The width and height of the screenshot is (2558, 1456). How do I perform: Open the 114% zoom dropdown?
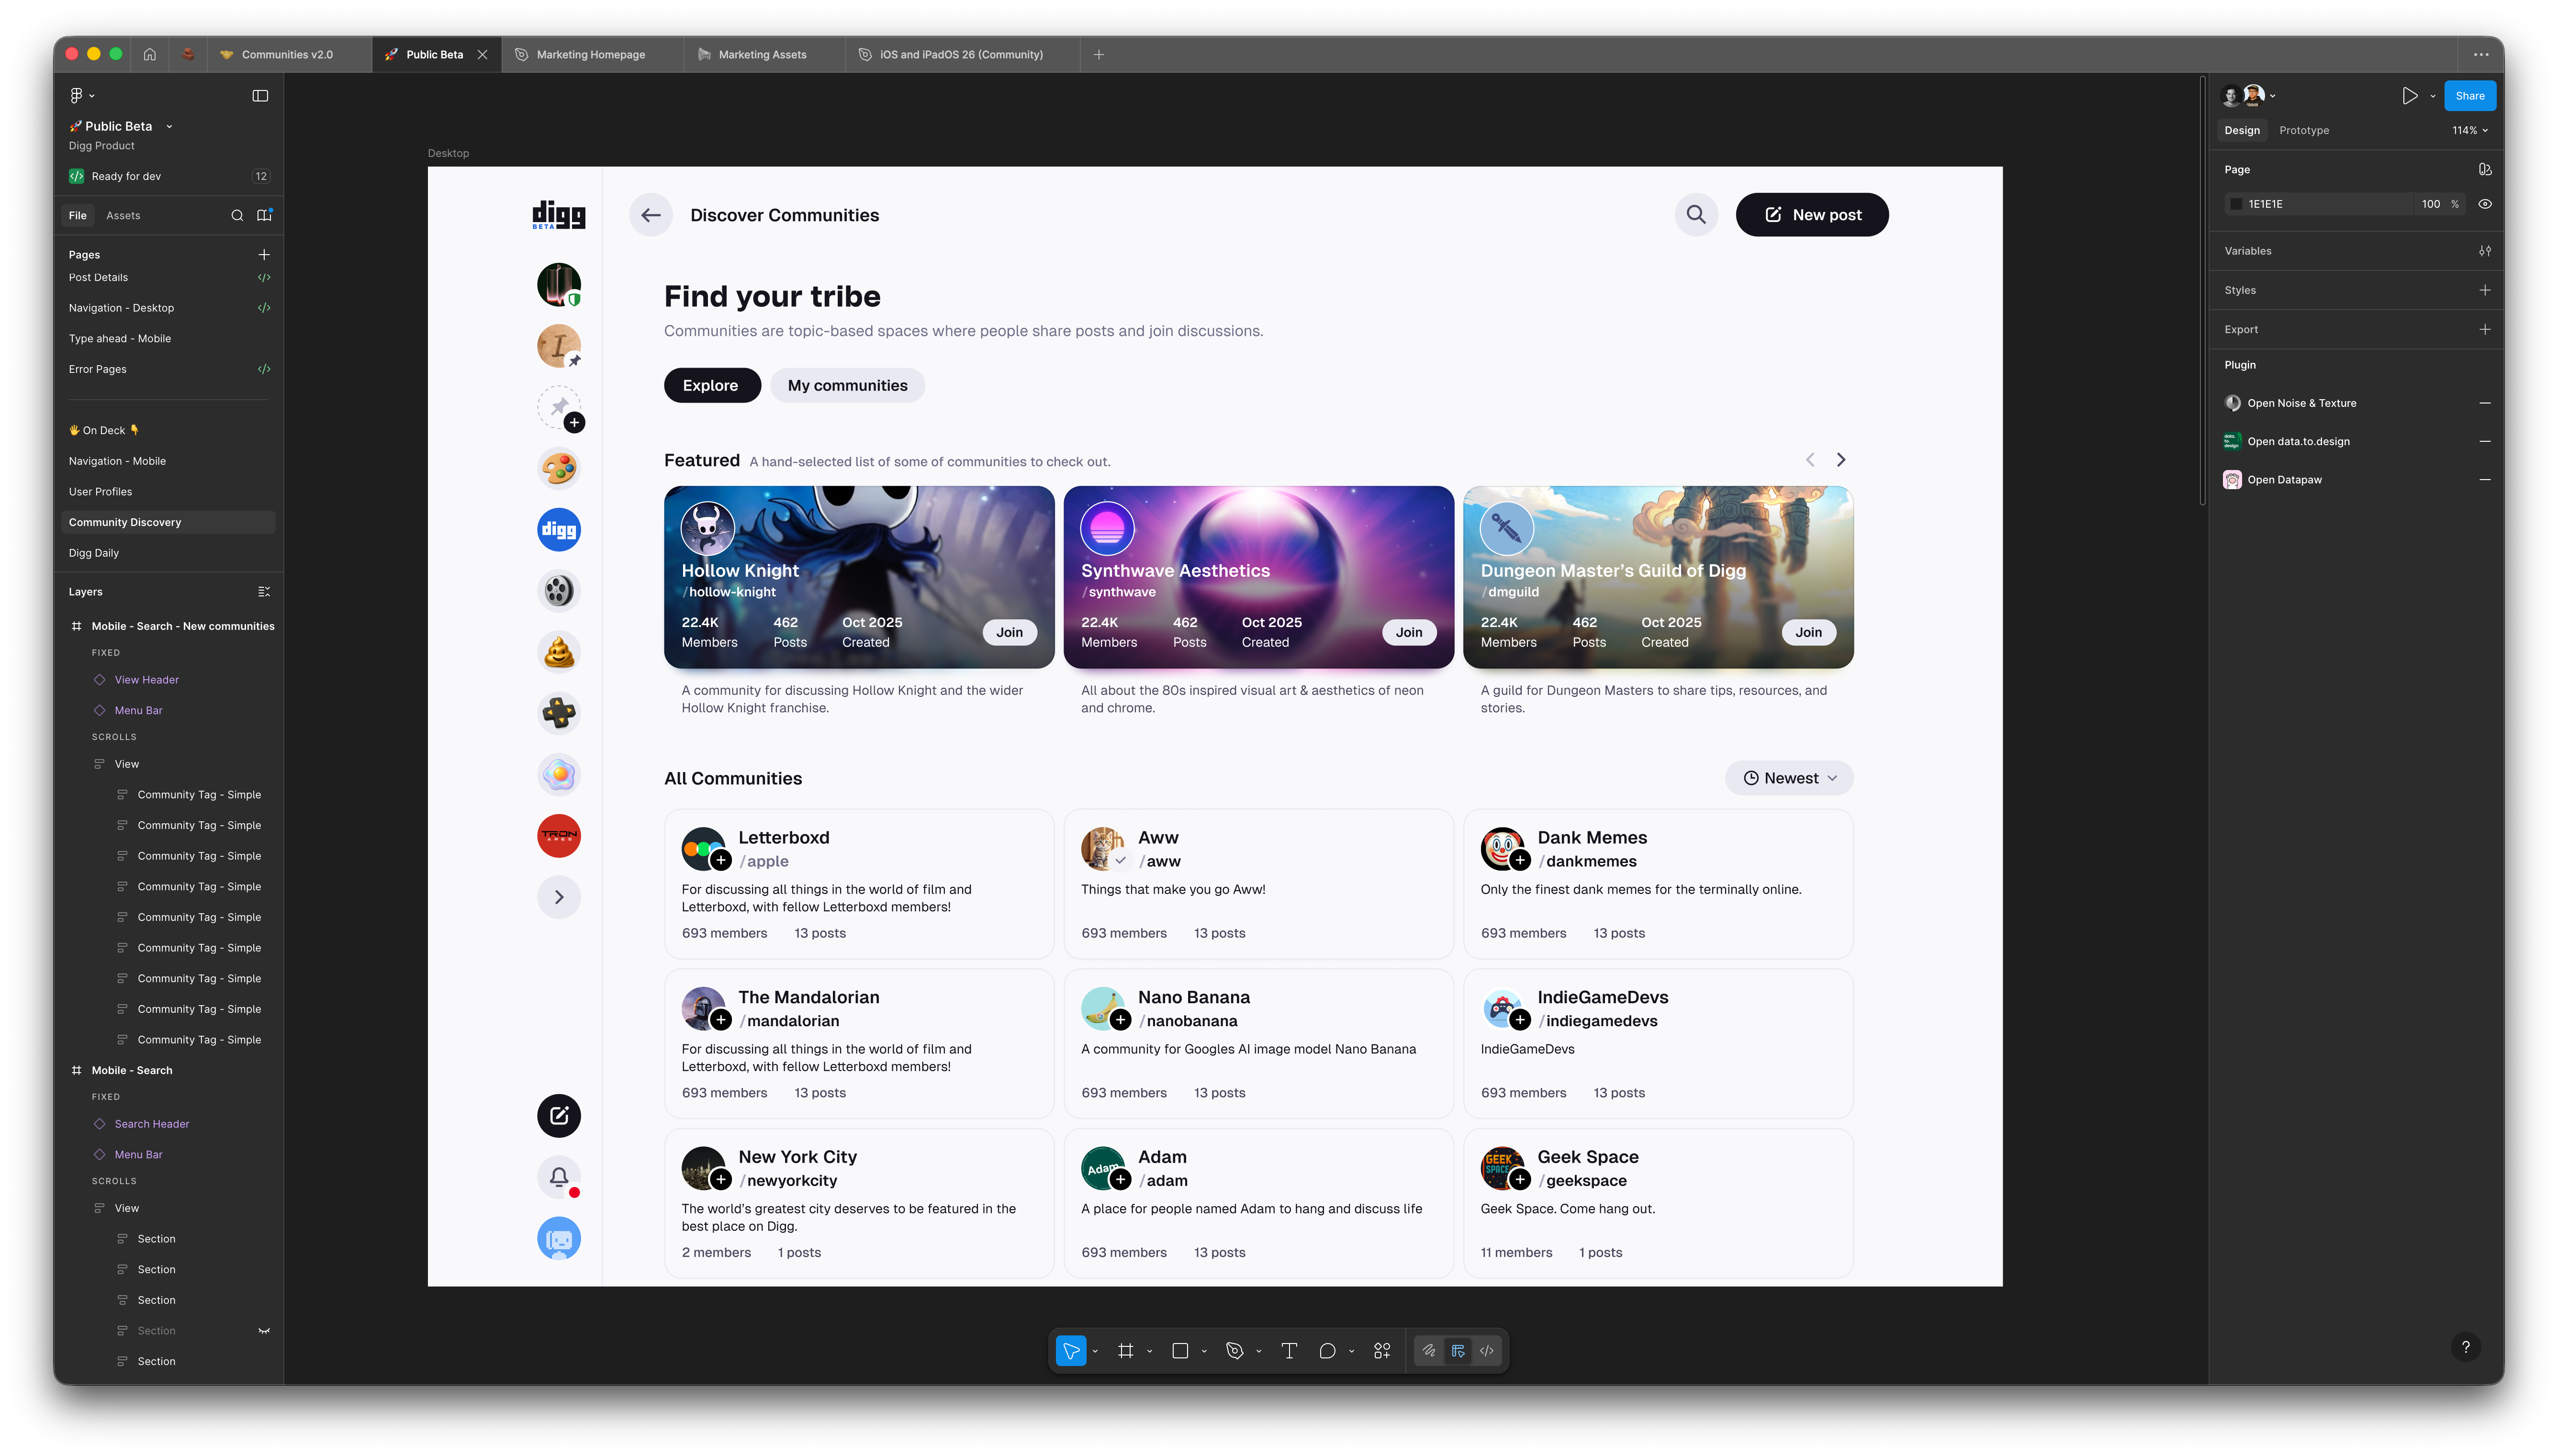click(x=2469, y=130)
